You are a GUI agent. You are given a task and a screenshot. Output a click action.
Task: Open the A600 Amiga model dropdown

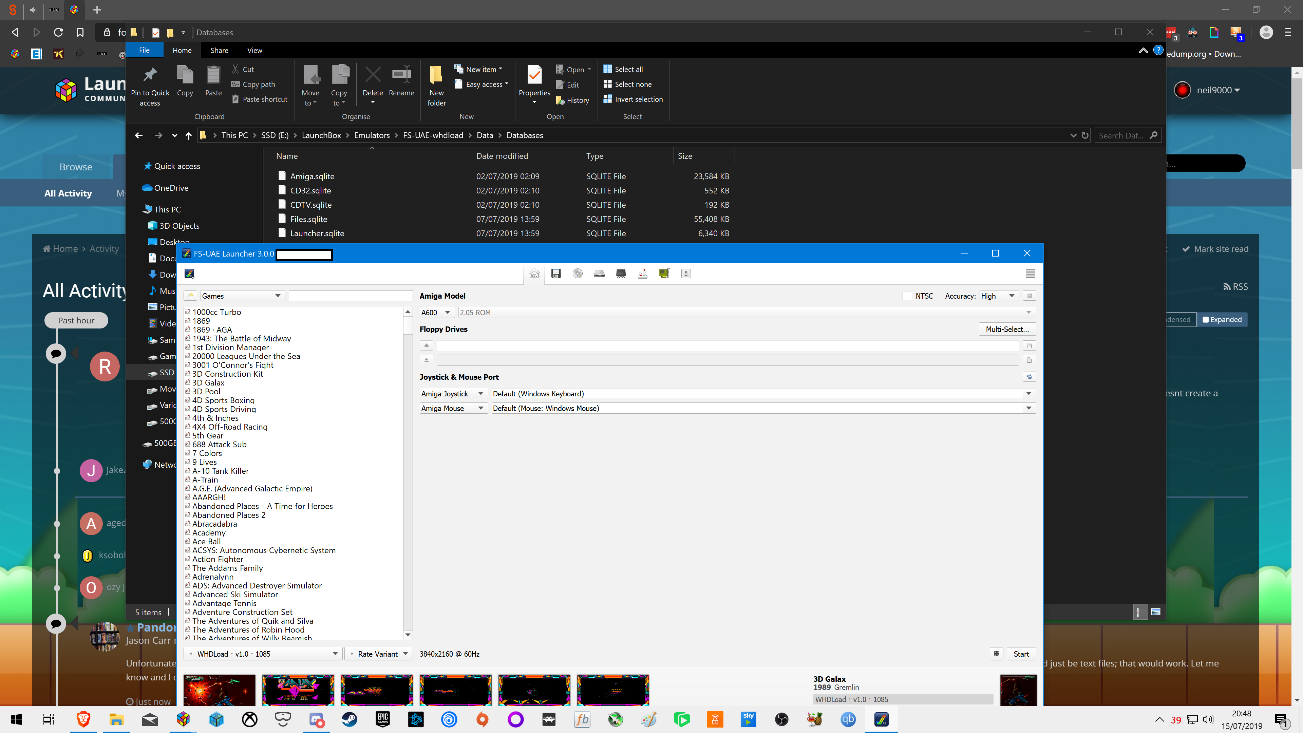436,313
